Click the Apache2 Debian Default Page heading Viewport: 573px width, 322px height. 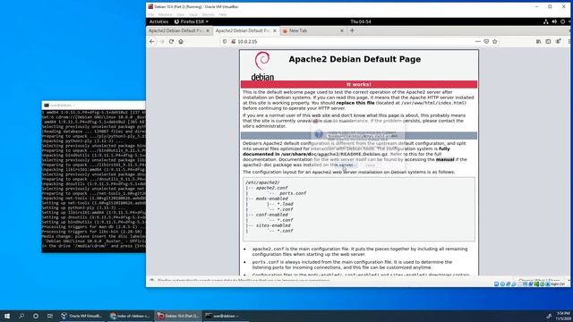(355, 59)
